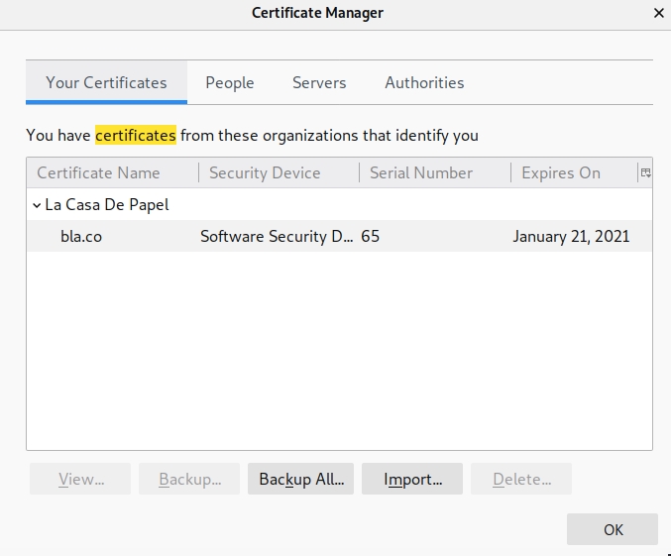The height and width of the screenshot is (556, 671).
Task: Click the Backup All... button
Action: (300, 479)
